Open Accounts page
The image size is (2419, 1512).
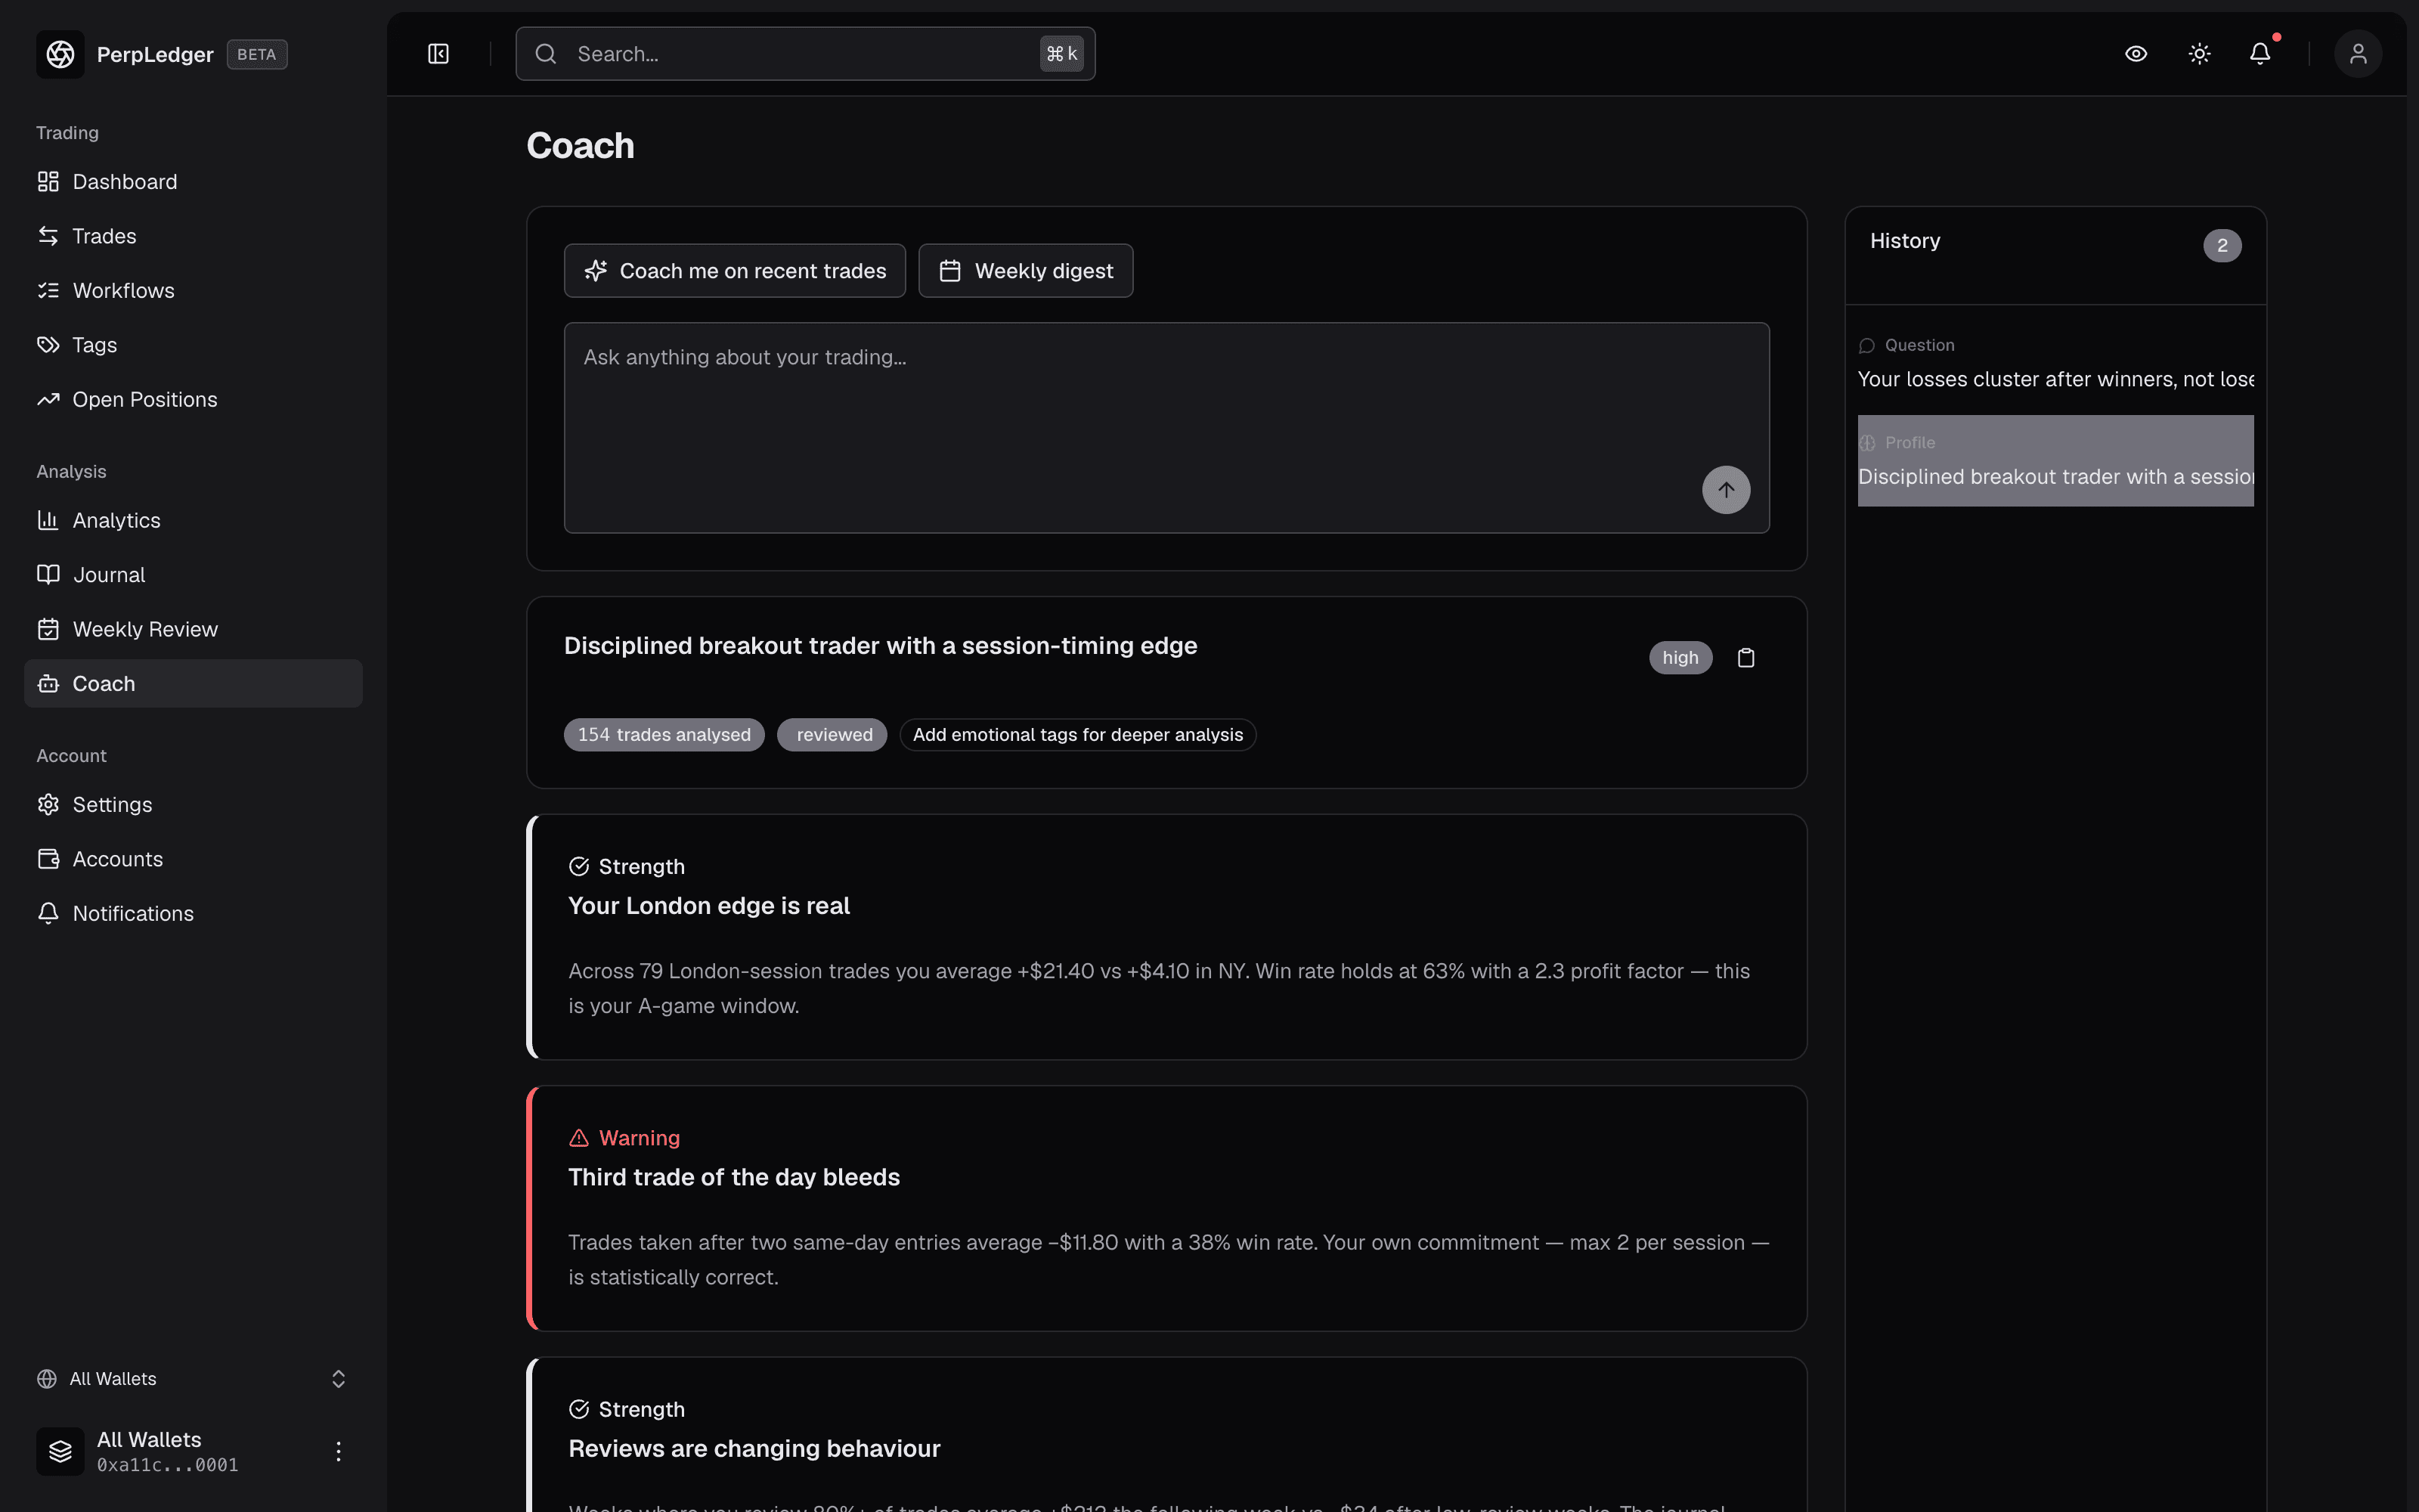(x=193, y=859)
